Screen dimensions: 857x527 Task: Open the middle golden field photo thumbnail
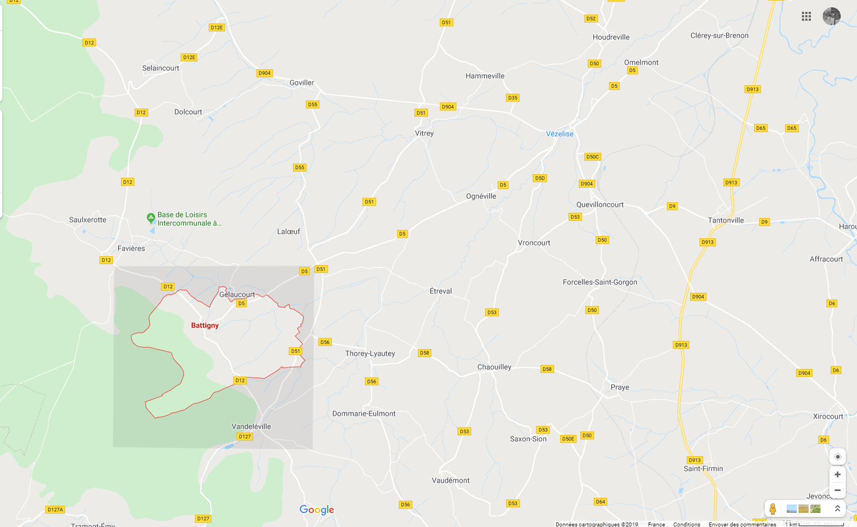coord(804,508)
